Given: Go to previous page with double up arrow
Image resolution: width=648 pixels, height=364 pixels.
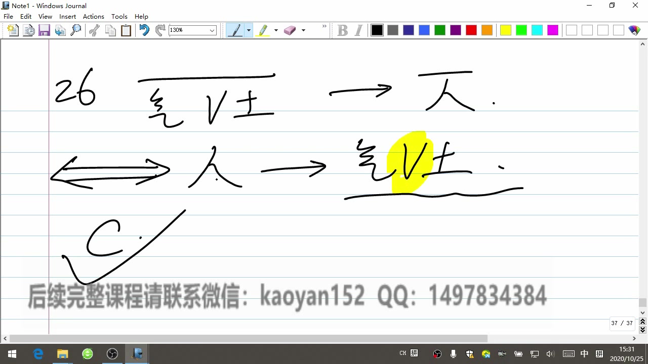Looking at the screenshot, I should coord(643,322).
